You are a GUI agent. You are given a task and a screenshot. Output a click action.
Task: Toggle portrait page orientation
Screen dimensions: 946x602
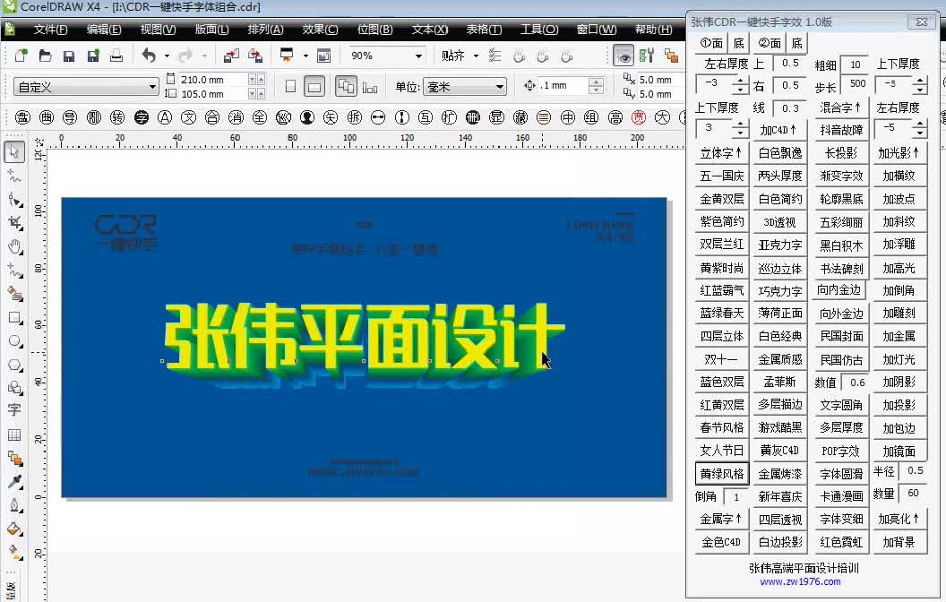(x=291, y=85)
